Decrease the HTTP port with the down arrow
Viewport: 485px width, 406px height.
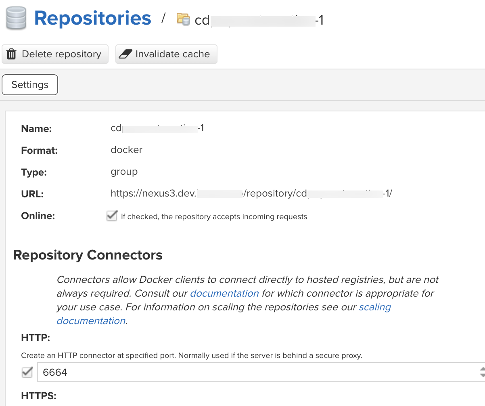[482, 376]
